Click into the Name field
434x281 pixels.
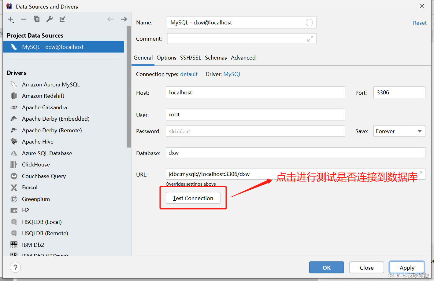point(242,23)
